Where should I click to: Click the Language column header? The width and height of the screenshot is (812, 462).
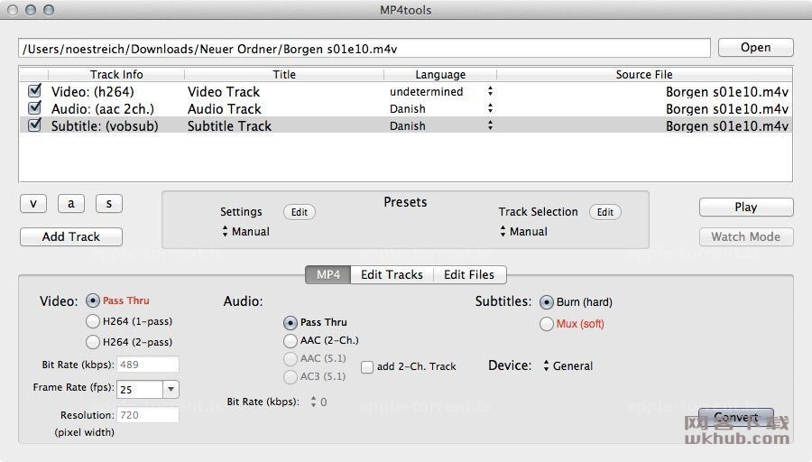pyautogui.click(x=440, y=74)
